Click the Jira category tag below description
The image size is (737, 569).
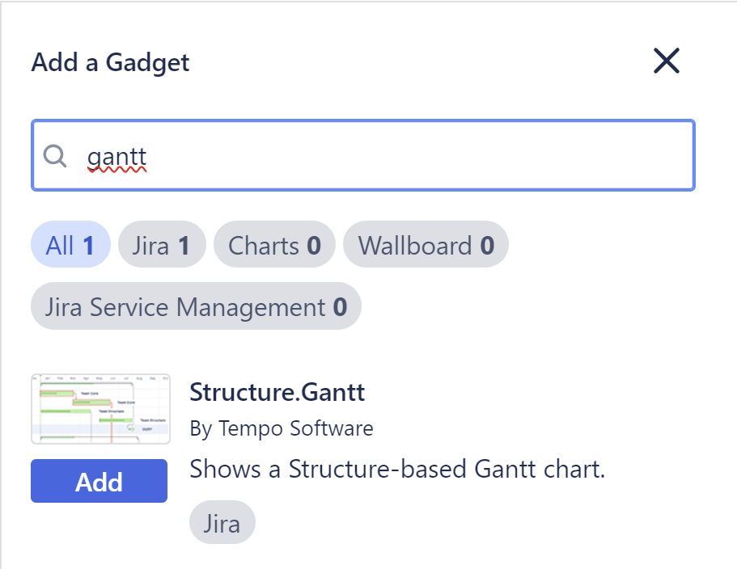tap(222, 522)
